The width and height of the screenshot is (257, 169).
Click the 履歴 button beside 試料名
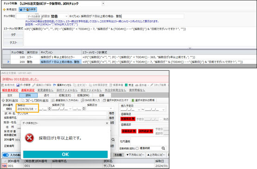pyautogui.click(x=111, y=113)
